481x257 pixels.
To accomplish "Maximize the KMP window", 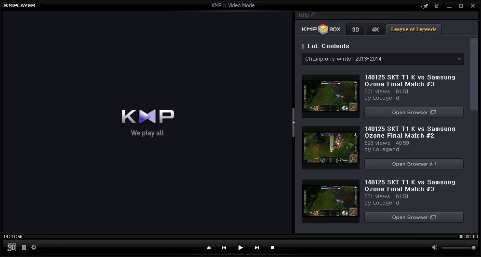I will coord(461,6).
